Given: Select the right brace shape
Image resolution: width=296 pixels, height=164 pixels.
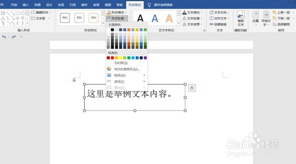Looking at the screenshot, I should tap(23, 23).
